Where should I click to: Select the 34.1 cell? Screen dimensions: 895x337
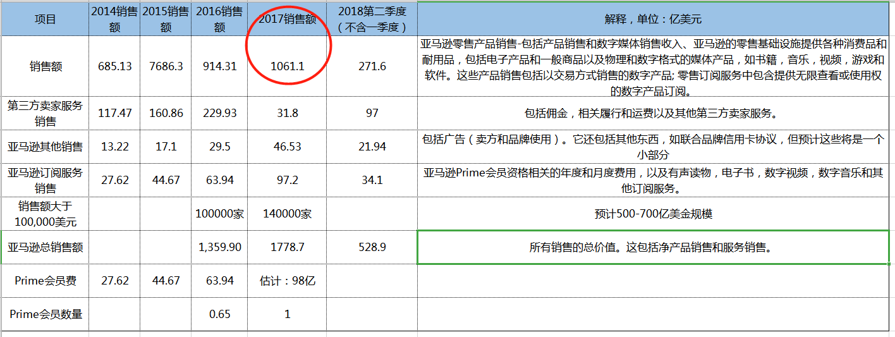point(372,180)
